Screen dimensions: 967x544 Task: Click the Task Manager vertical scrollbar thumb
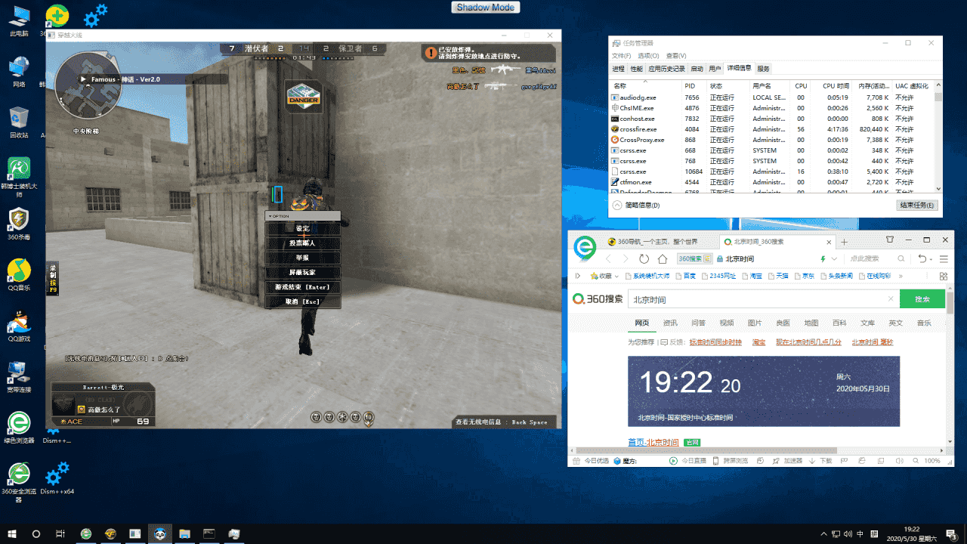coord(938,97)
